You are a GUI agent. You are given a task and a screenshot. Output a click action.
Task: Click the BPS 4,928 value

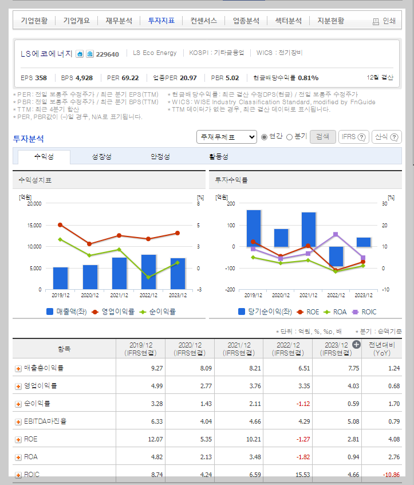coord(84,78)
